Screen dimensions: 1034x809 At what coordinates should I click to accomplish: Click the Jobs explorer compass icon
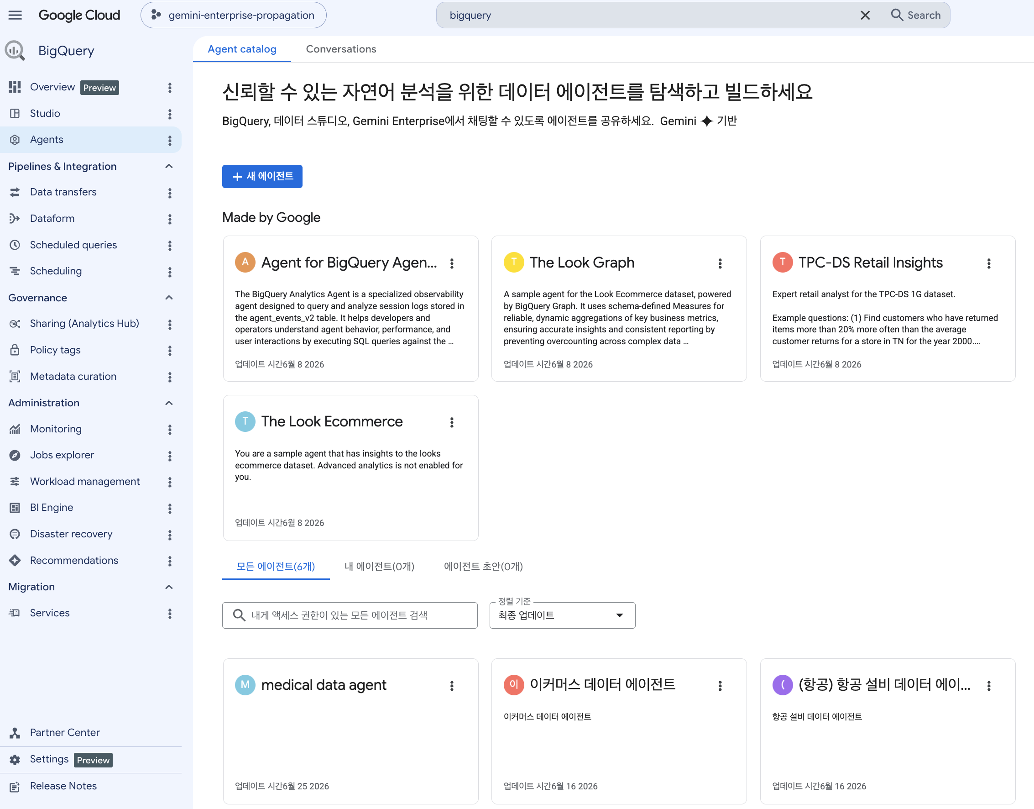pos(15,455)
